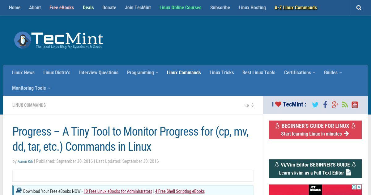Viewport: 371px width, 195px height.
Task: Expand the Guides dropdown menu
Action: 333,72
